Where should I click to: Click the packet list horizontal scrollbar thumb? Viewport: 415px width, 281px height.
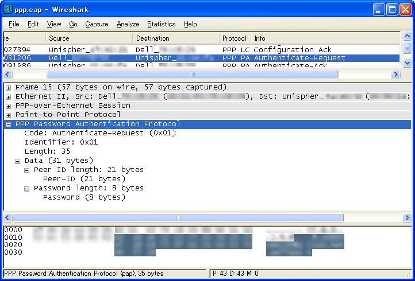pos(193,75)
